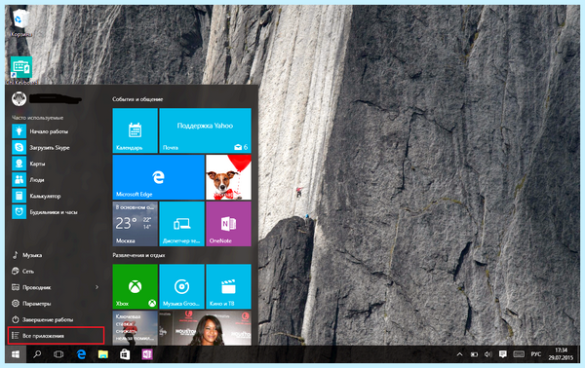
Task: Click 'Завершение работы' power option
Action: [x=56, y=319]
